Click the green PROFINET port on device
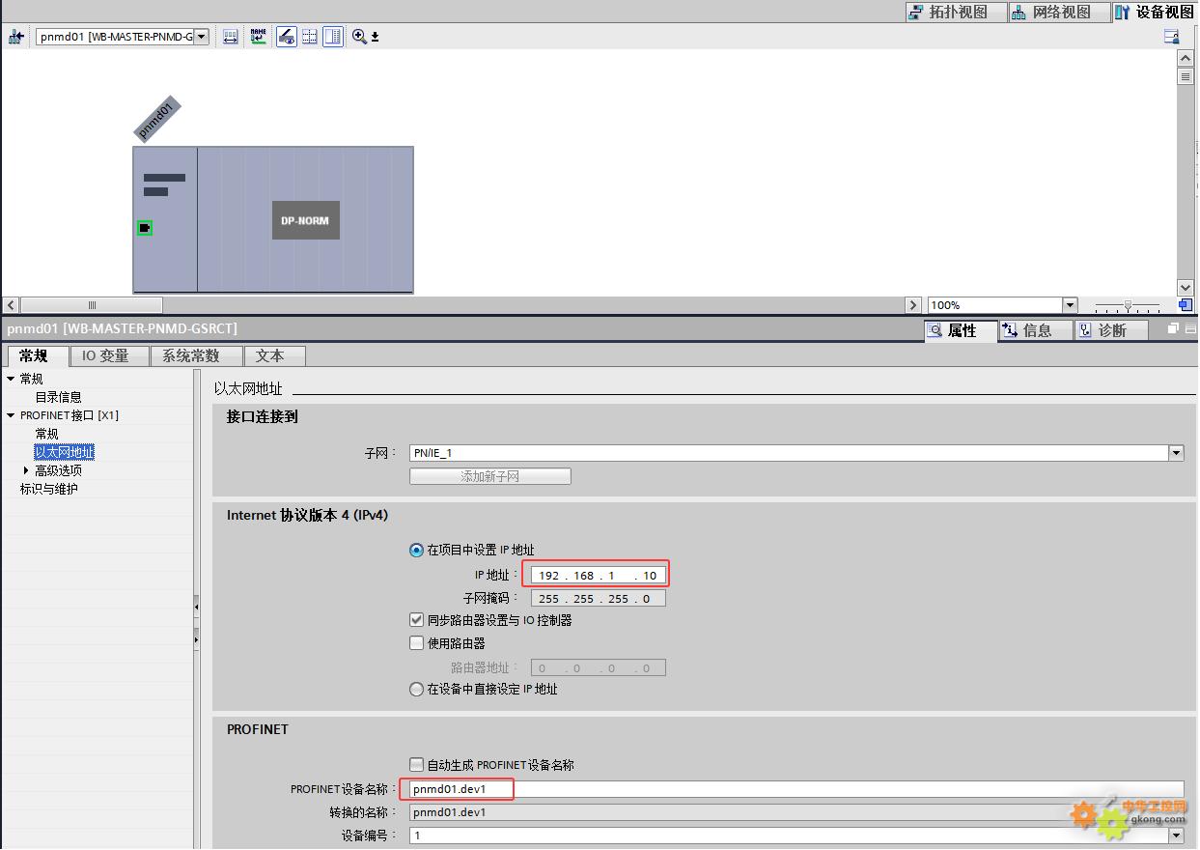1200x850 pixels. pos(144,228)
